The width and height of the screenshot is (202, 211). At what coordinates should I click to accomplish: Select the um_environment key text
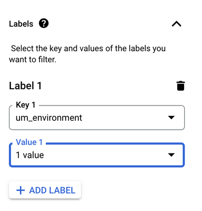point(49,118)
